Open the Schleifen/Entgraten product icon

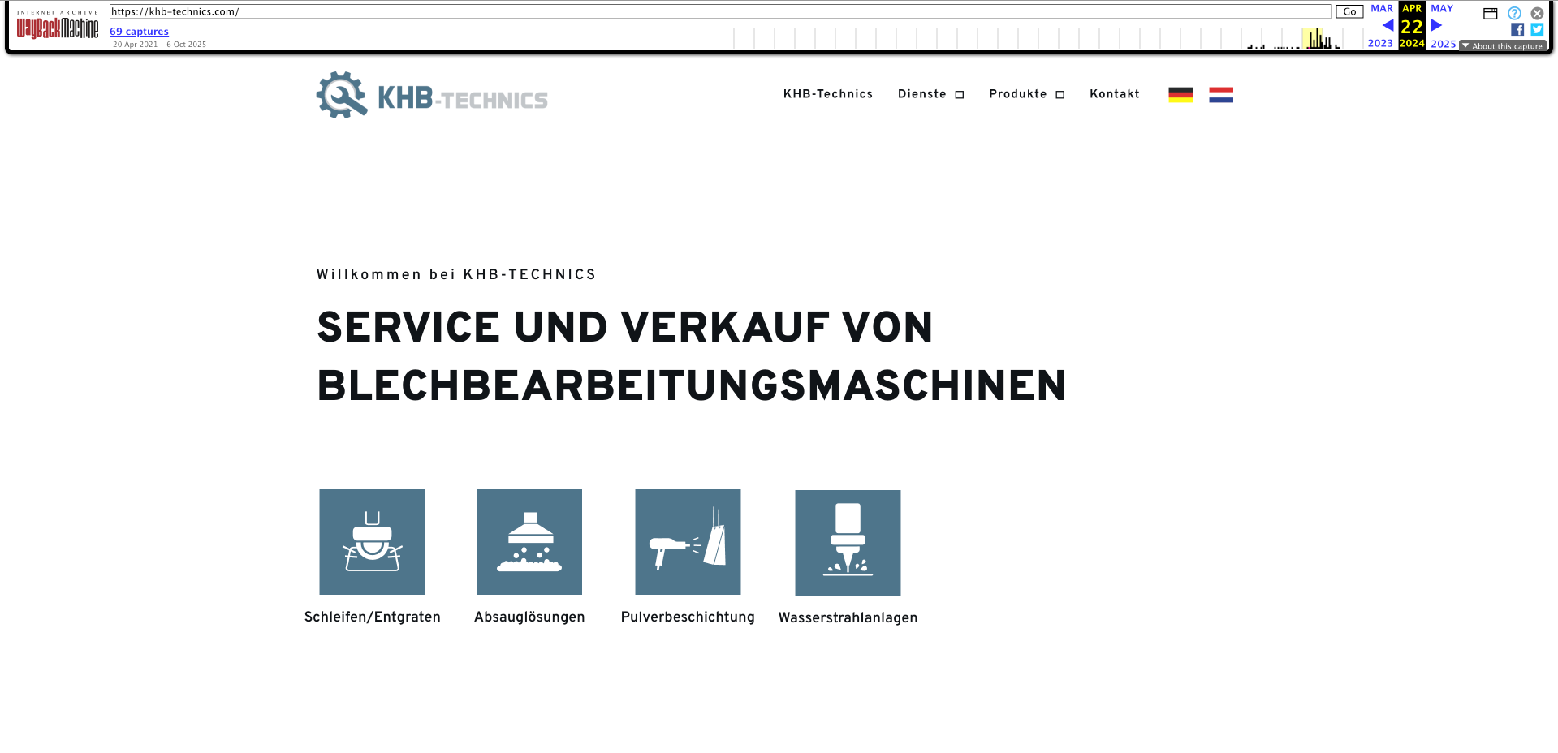click(372, 541)
